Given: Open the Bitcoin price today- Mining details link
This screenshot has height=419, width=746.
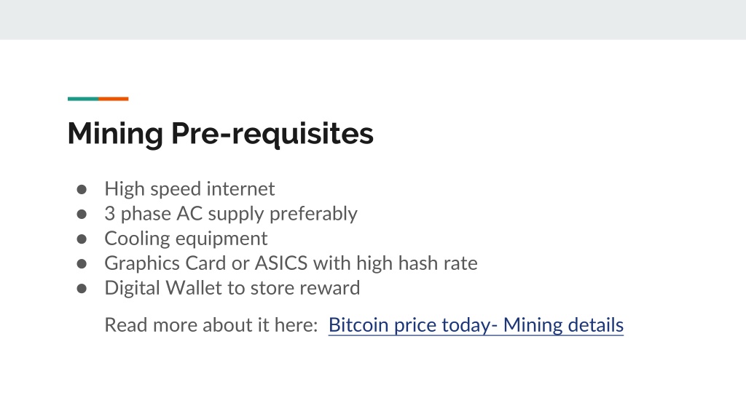Looking at the screenshot, I should (x=476, y=325).
